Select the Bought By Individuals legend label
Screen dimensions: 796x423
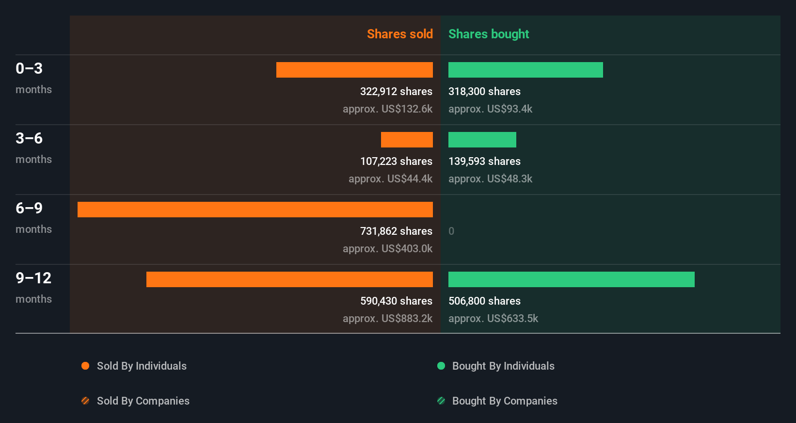coord(503,366)
